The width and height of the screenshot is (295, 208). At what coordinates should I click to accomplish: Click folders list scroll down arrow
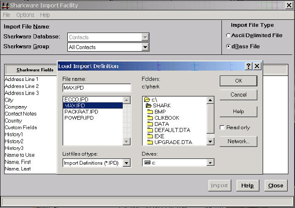point(210,142)
